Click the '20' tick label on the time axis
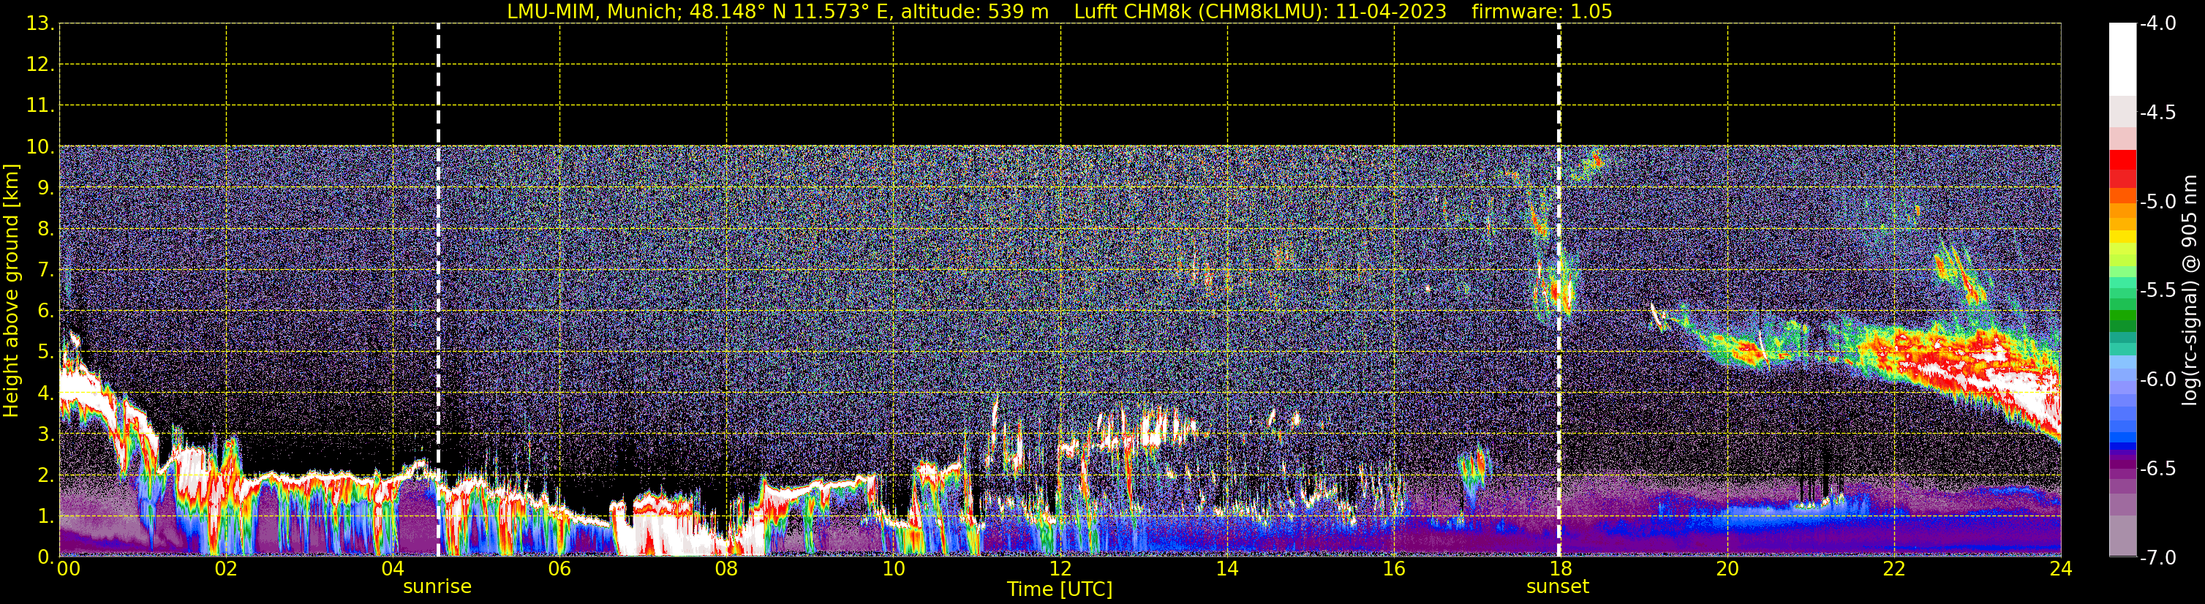 (1727, 570)
